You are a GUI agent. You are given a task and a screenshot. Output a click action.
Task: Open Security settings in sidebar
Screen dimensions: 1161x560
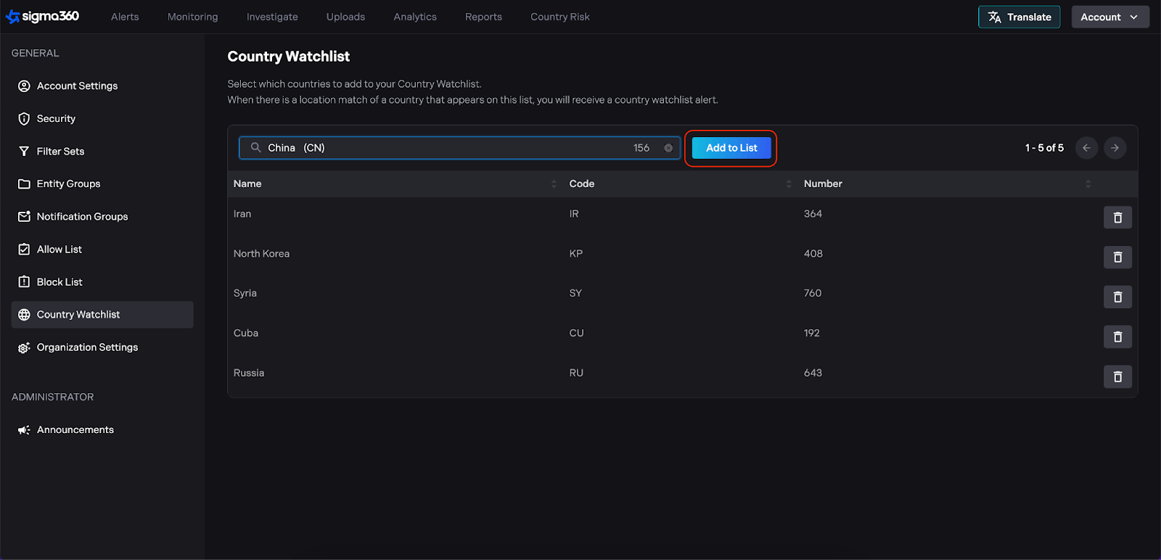coord(56,119)
